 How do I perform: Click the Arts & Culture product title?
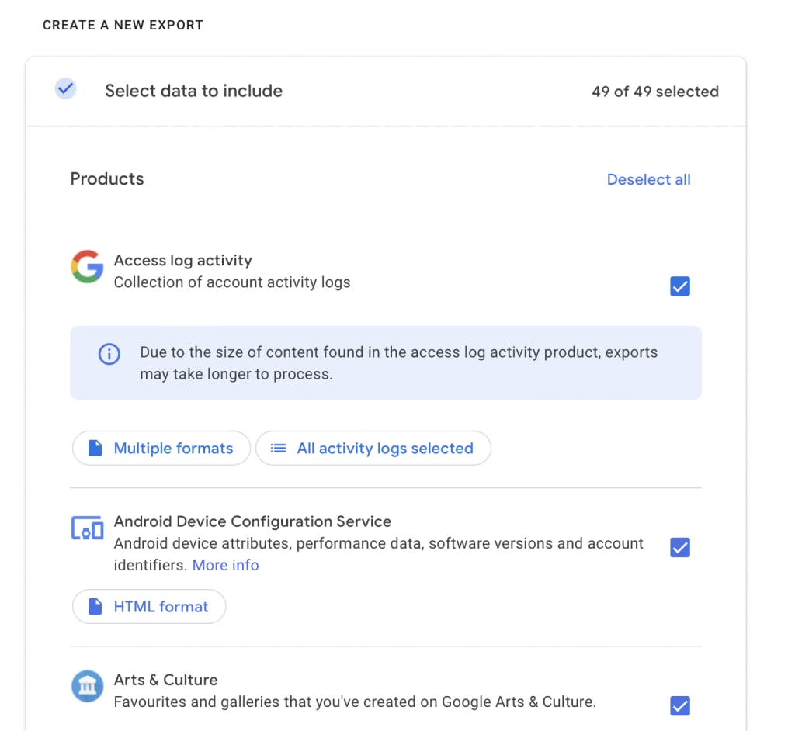pos(166,680)
